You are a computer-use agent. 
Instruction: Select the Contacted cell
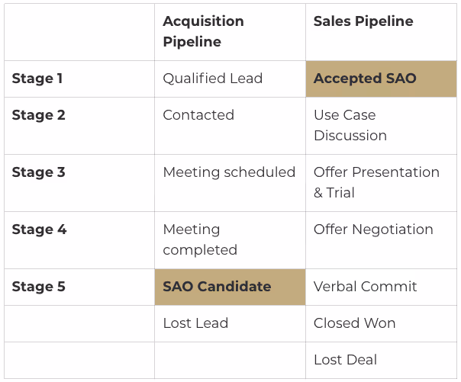pos(230,126)
